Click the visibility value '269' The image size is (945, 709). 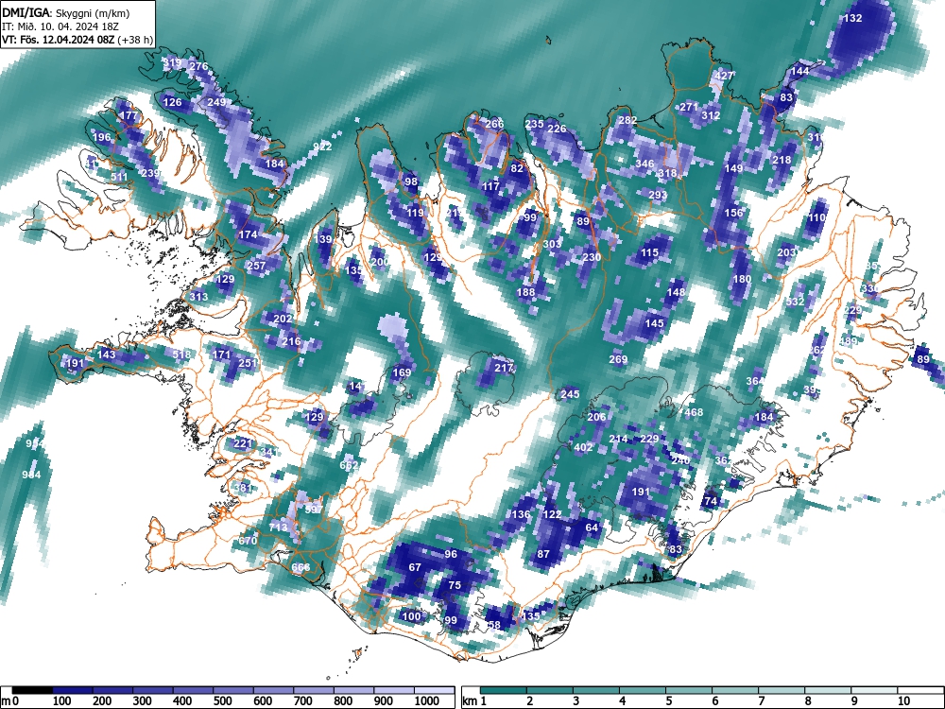[618, 359]
